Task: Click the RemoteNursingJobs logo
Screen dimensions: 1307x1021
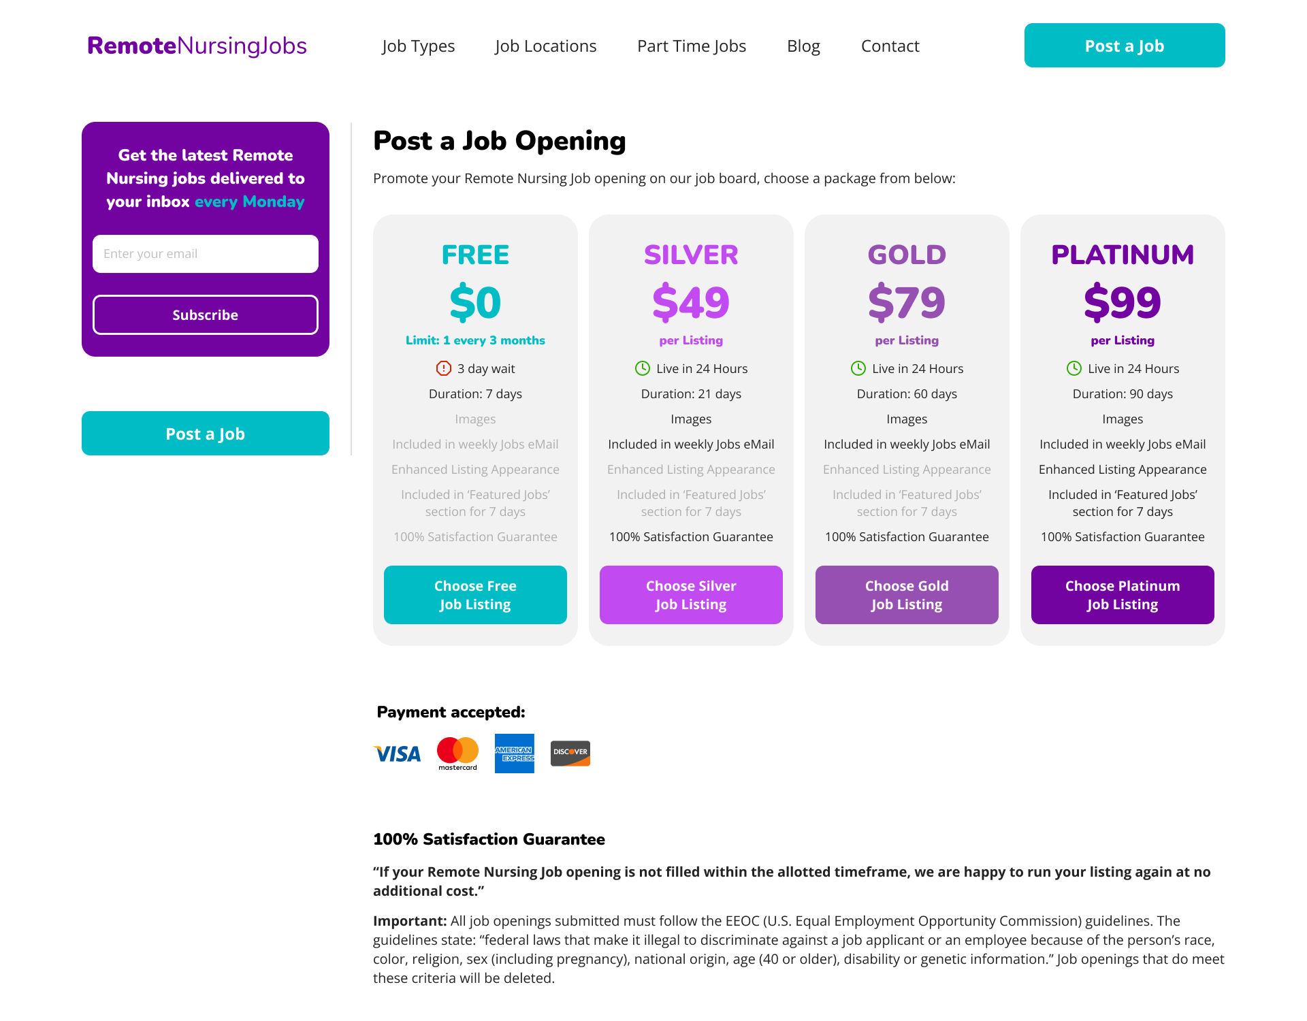Action: [197, 46]
